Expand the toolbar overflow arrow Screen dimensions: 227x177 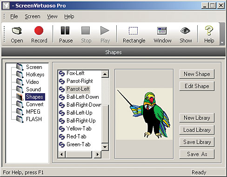tap(222, 42)
